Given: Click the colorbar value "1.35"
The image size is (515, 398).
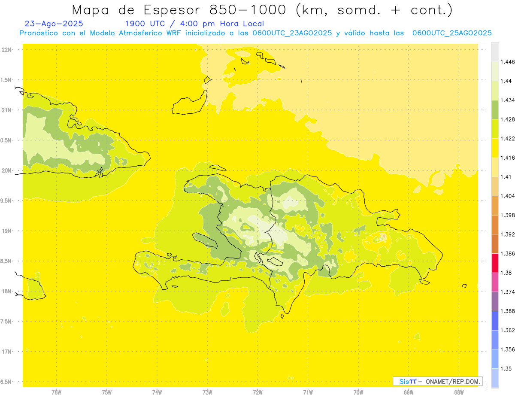Looking at the screenshot, I should 506,368.
